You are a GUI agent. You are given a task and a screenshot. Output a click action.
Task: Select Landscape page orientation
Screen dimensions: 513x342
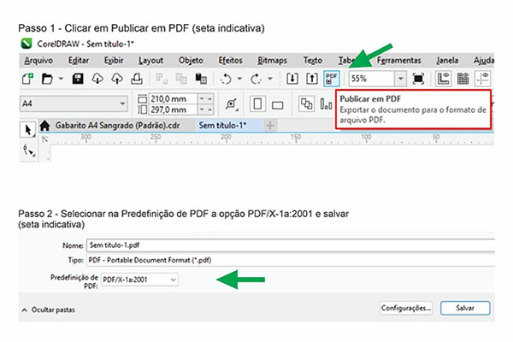click(277, 105)
